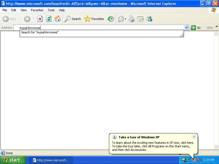
Task: Refresh the current page
Action: pos(49,19)
